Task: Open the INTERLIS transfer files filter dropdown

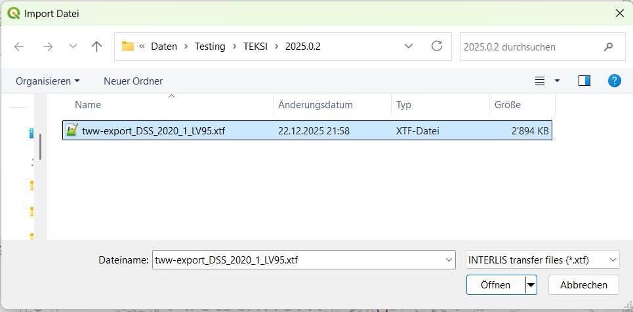Action: 542,260
